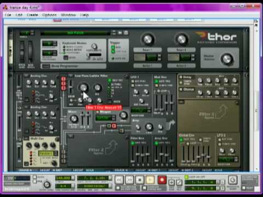Open the Options menu
The width and height of the screenshot is (263, 197).
[x=49, y=15]
